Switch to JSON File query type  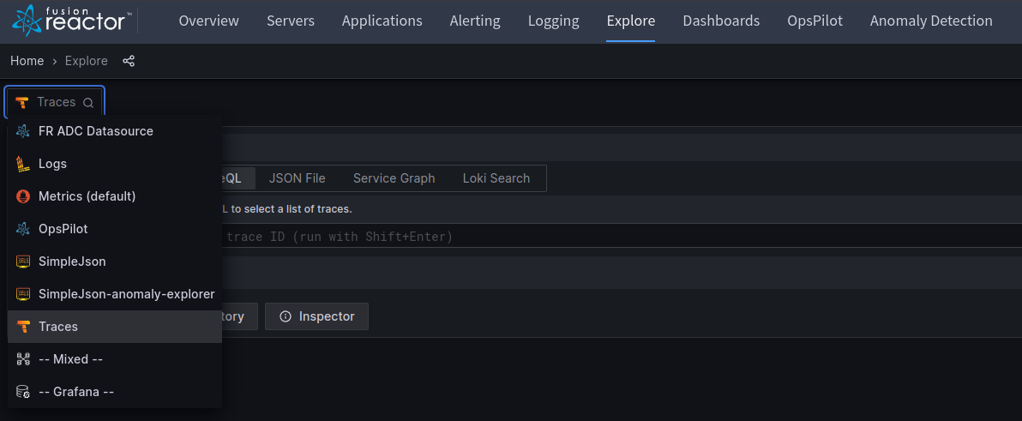tap(298, 177)
